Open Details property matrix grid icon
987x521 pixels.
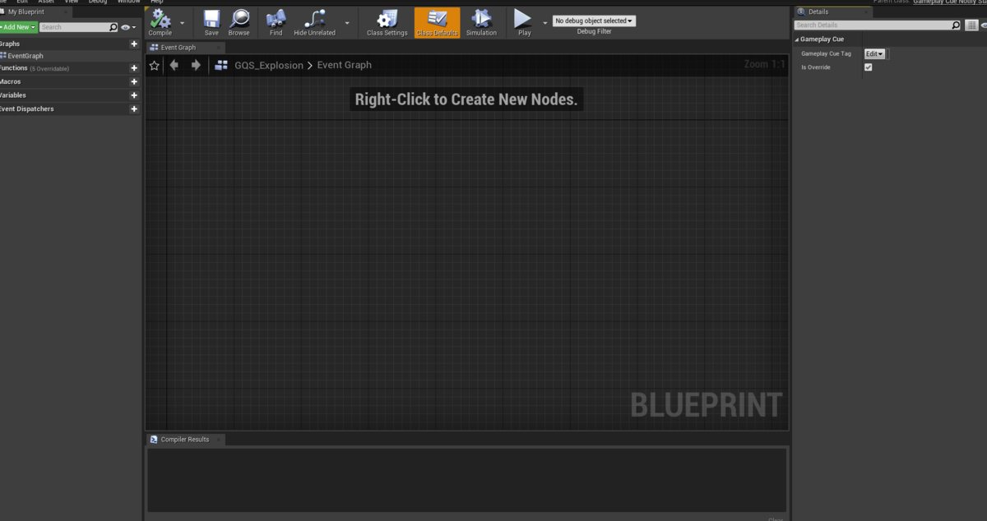coord(971,25)
